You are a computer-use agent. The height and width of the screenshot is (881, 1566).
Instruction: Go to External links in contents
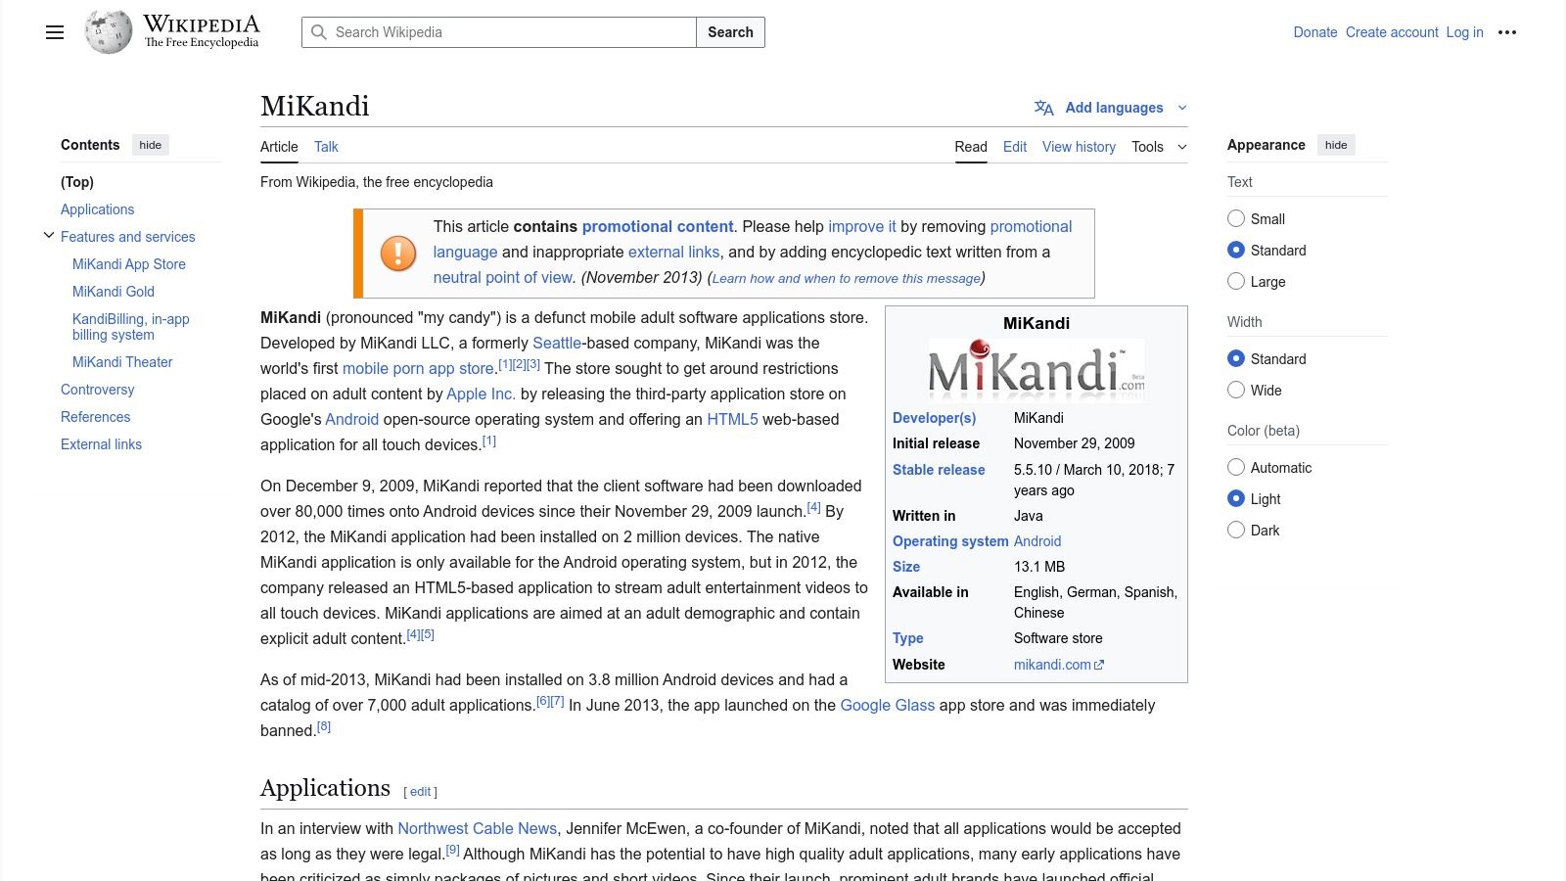pyautogui.click(x=101, y=444)
